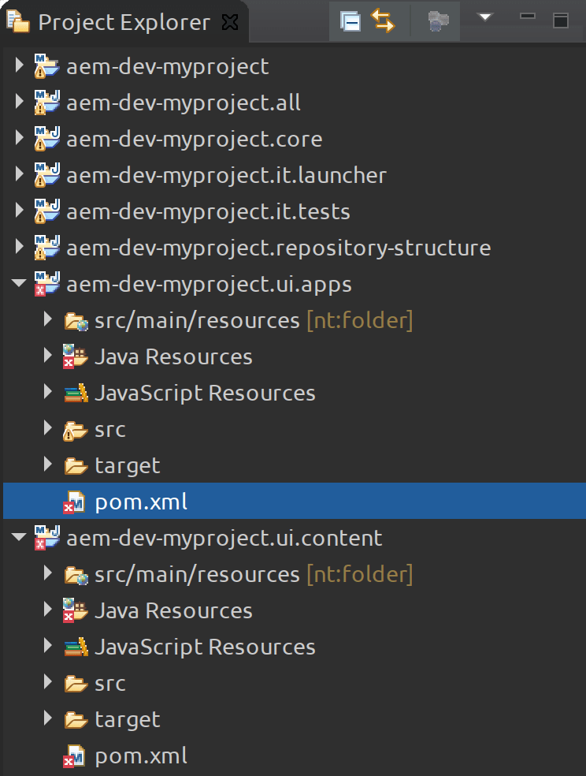Select aem-dev-myproject.repository-structure label
586x776 pixels.
(x=279, y=248)
